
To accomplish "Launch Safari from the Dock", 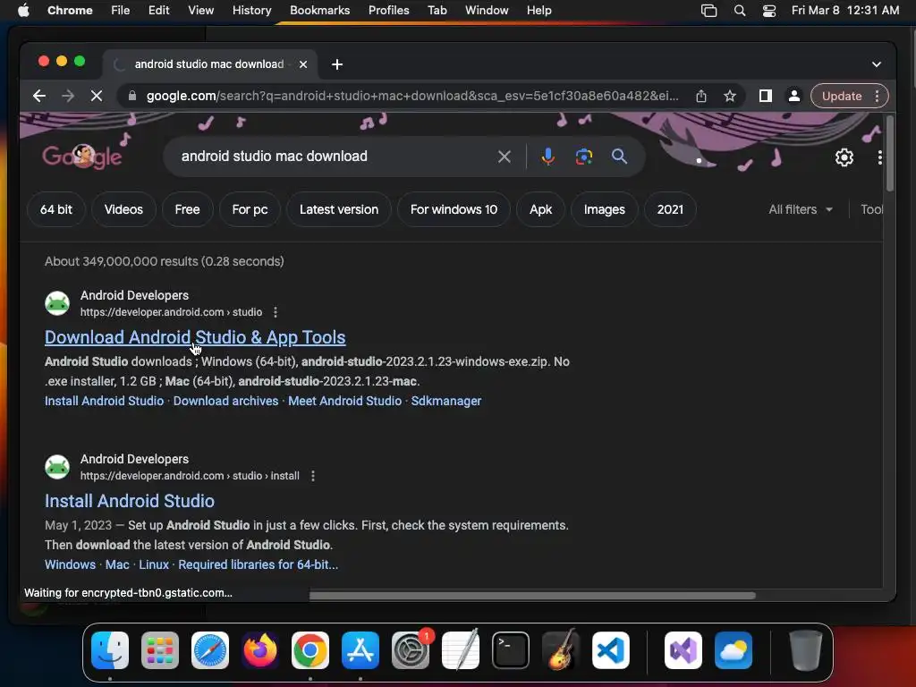I will coord(210,650).
